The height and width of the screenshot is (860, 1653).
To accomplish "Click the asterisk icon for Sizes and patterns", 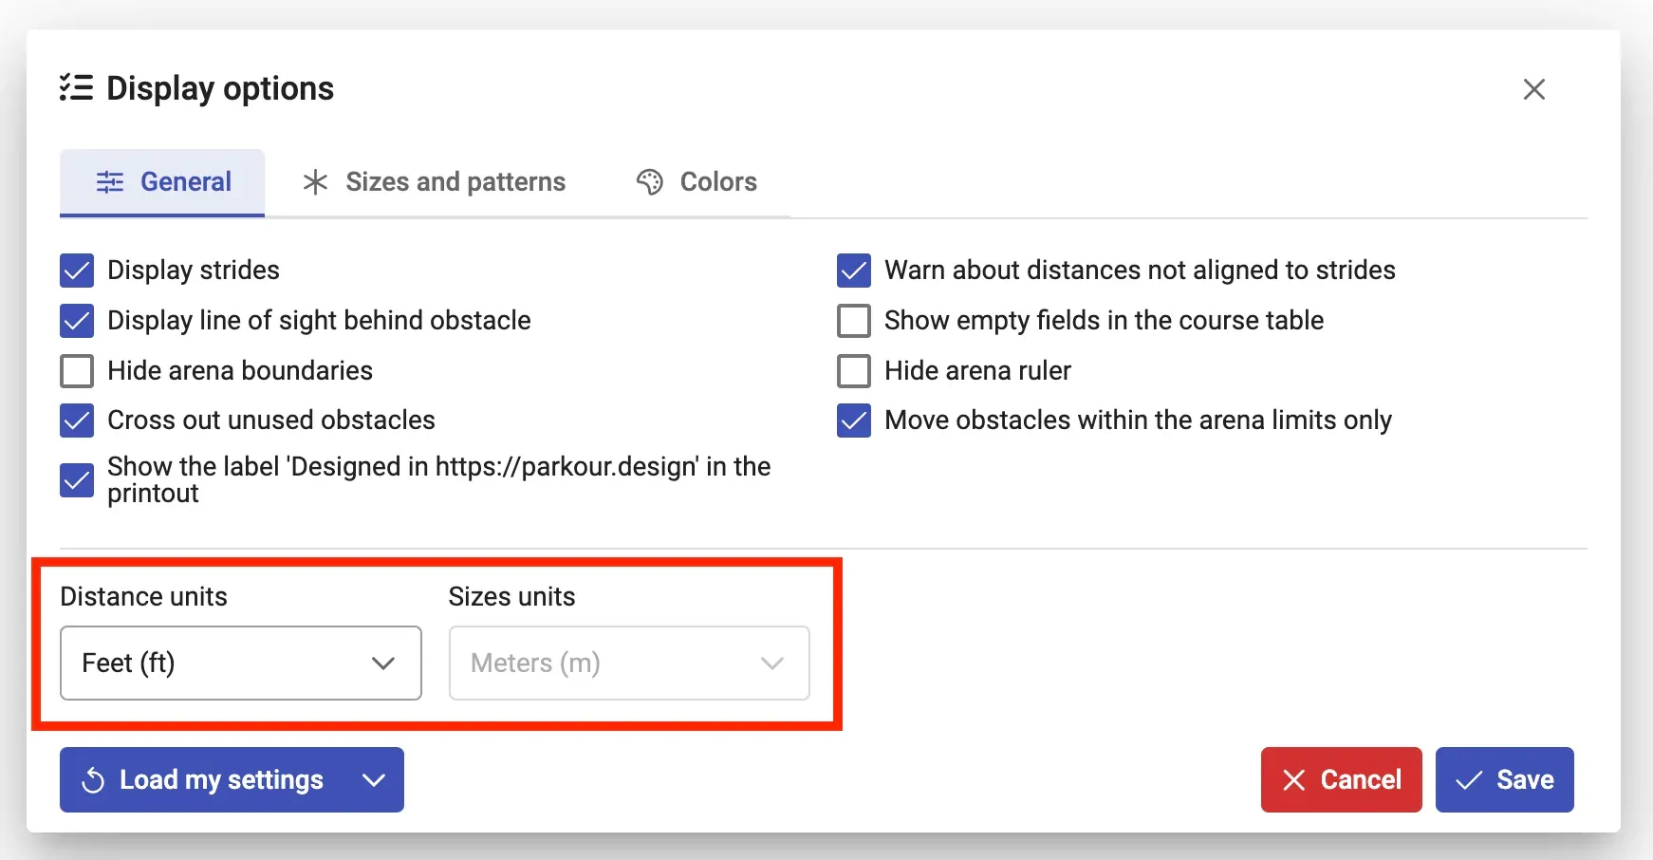I will click(x=315, y=181).
